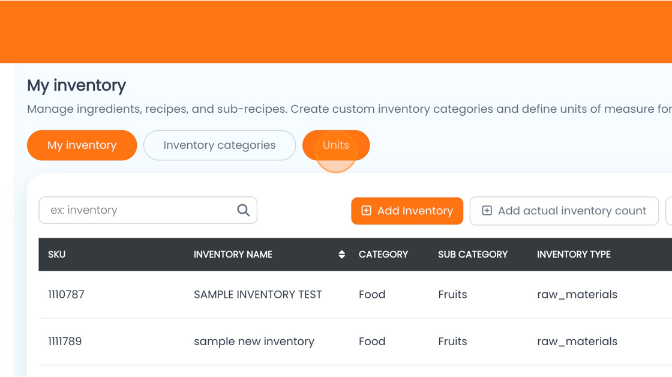Open the SAMPLE INVENTORY TEST row
Viewport: 672px width, 377px height.
355,295
